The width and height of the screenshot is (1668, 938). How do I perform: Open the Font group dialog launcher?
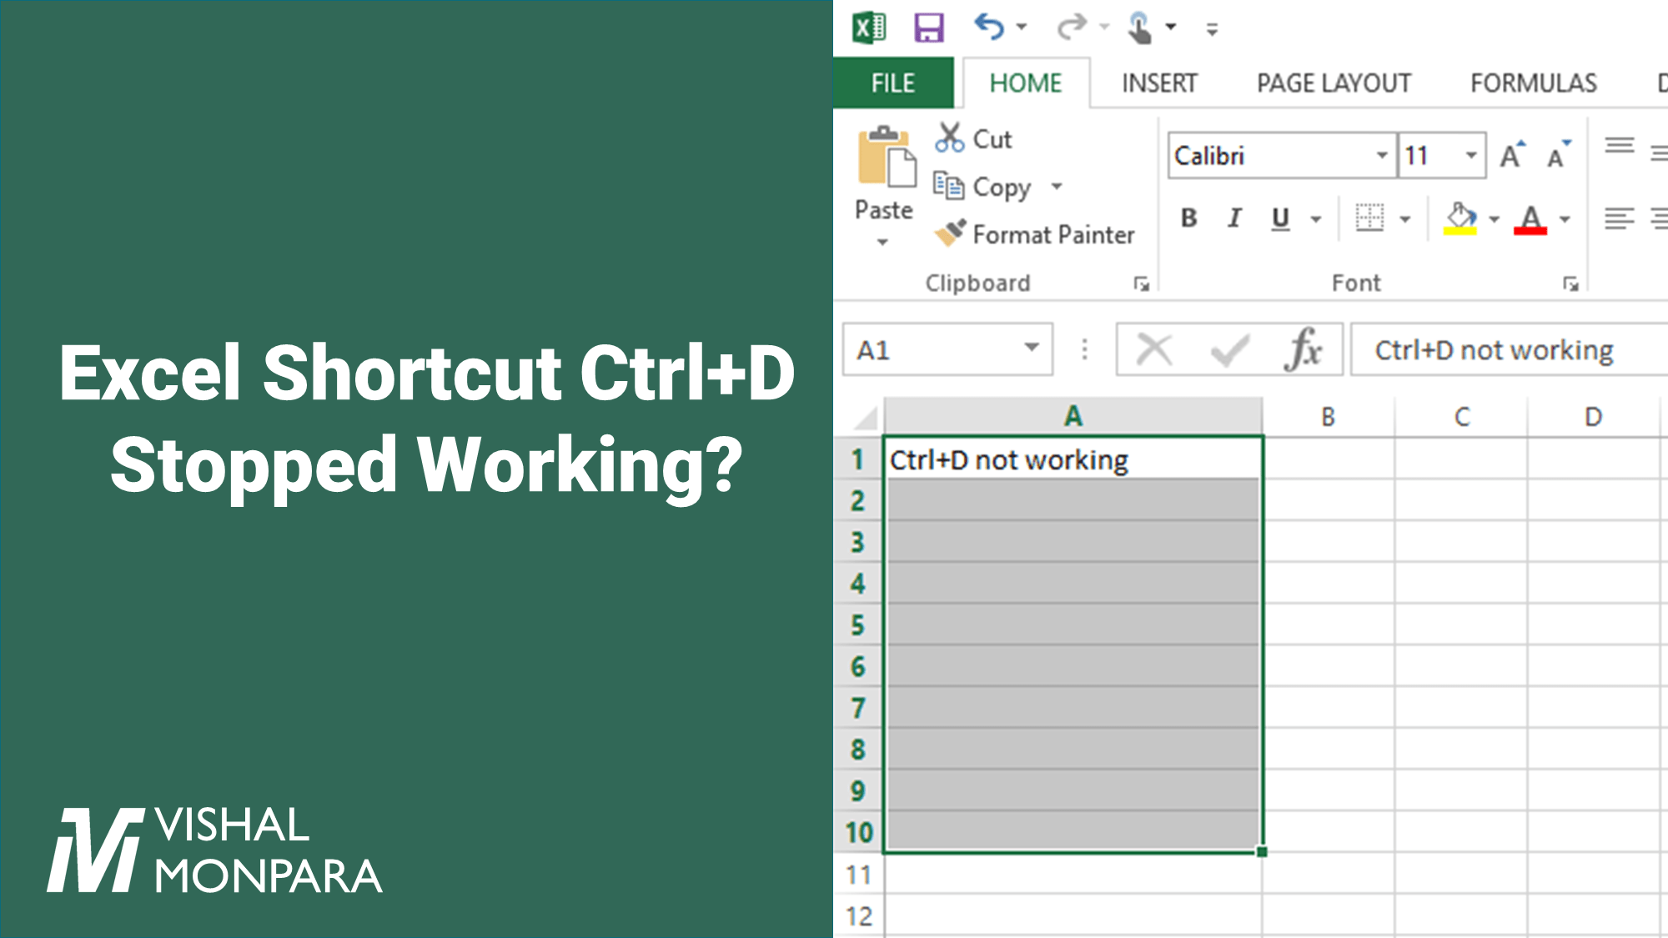coord(1571,284)
